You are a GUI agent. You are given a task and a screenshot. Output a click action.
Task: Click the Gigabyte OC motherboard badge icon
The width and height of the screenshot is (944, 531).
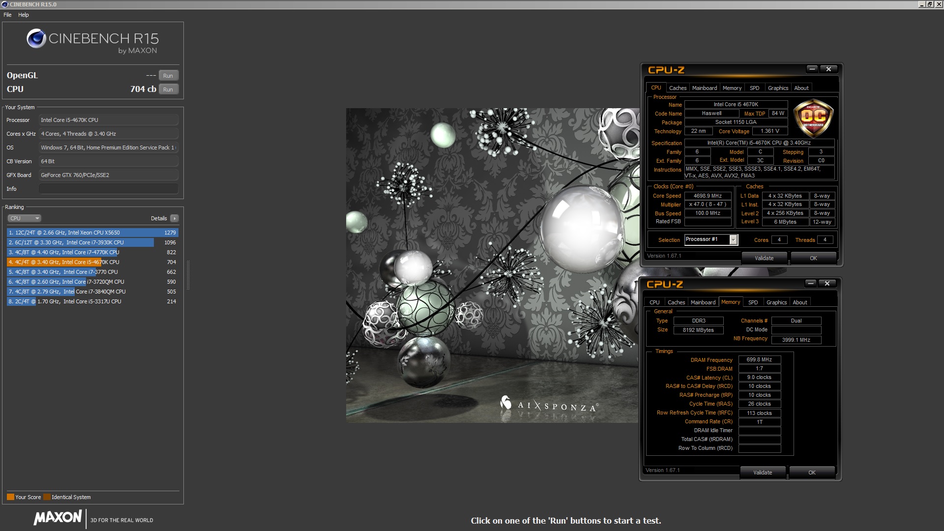click(813, 118)
